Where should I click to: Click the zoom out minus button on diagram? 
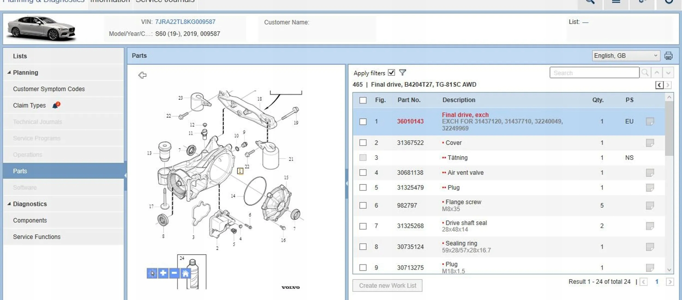click(174, 273)
